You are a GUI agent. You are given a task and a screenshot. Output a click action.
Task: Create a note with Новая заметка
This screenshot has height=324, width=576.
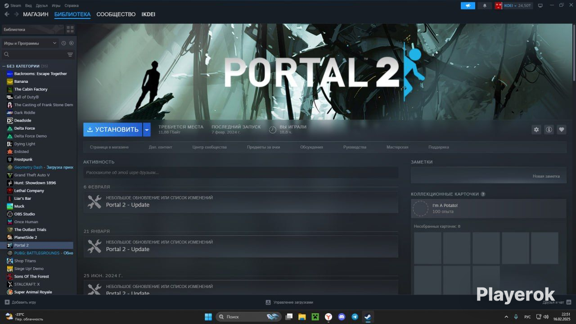tap(546, 176)
